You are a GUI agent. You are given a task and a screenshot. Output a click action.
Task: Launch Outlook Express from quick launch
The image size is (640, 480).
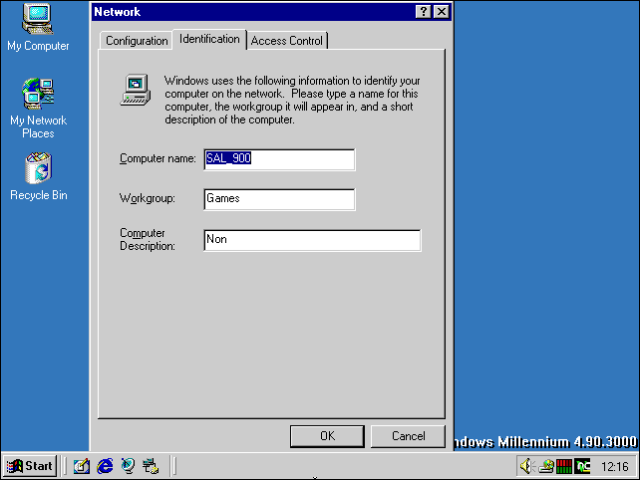click(128, 466)
